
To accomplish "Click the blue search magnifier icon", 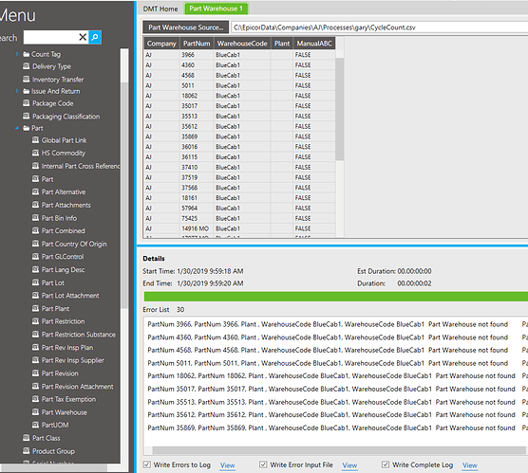I will [x=95, y=37].
